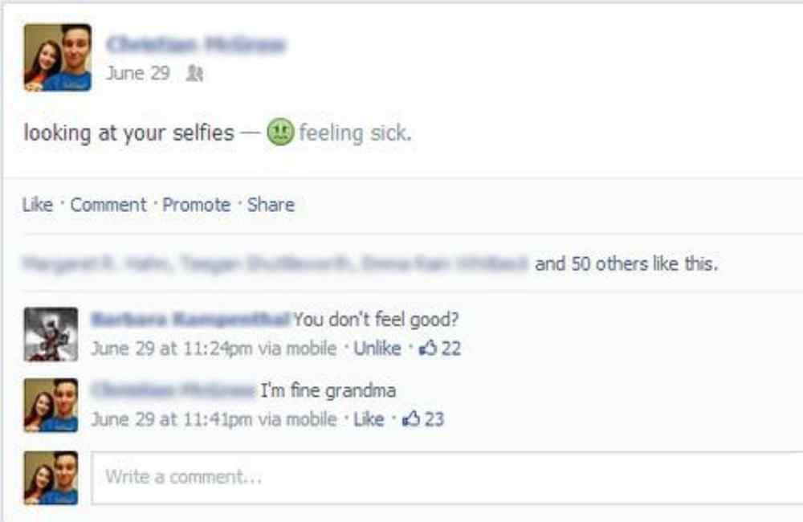The width and height of the screenshot is (803, 522).
Task: Promote this post
Action: tap(196, 205)
